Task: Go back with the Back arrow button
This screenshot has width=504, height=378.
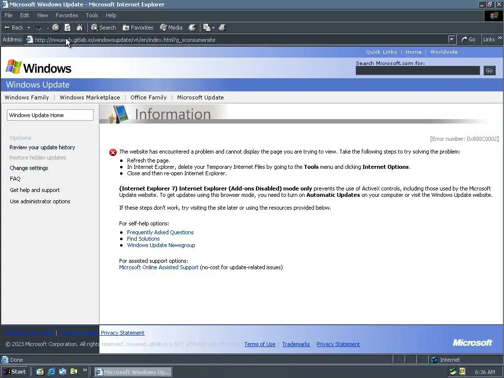Action: coord(13,28)
